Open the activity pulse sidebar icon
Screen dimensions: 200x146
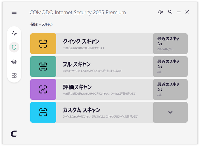pos(14,34)
